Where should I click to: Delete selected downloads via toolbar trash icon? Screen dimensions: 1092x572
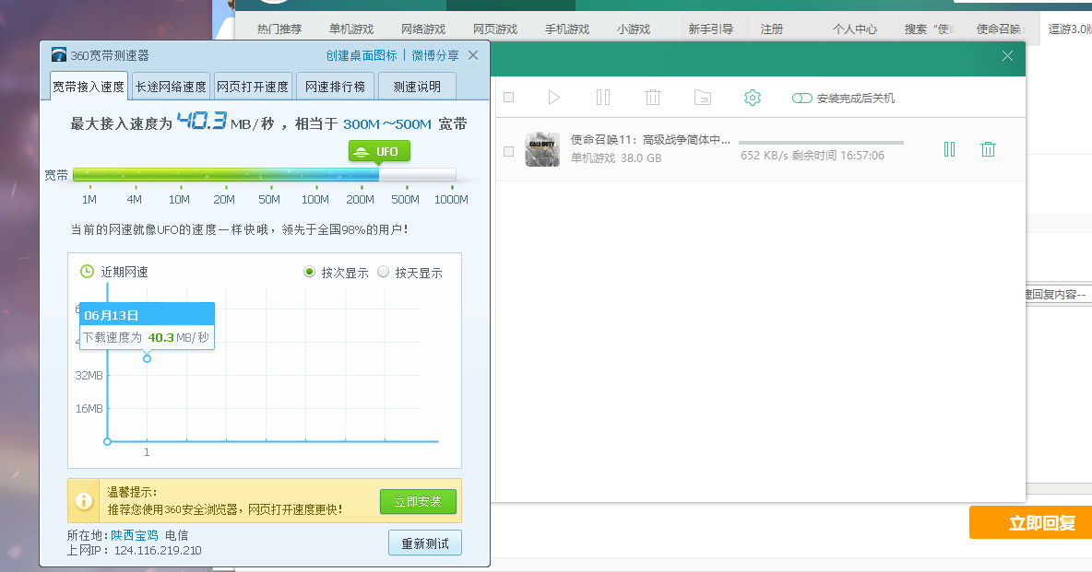coord(653,98)
